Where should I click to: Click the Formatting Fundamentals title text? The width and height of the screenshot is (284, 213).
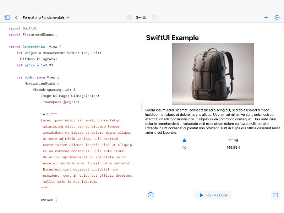tap(43, 17)
